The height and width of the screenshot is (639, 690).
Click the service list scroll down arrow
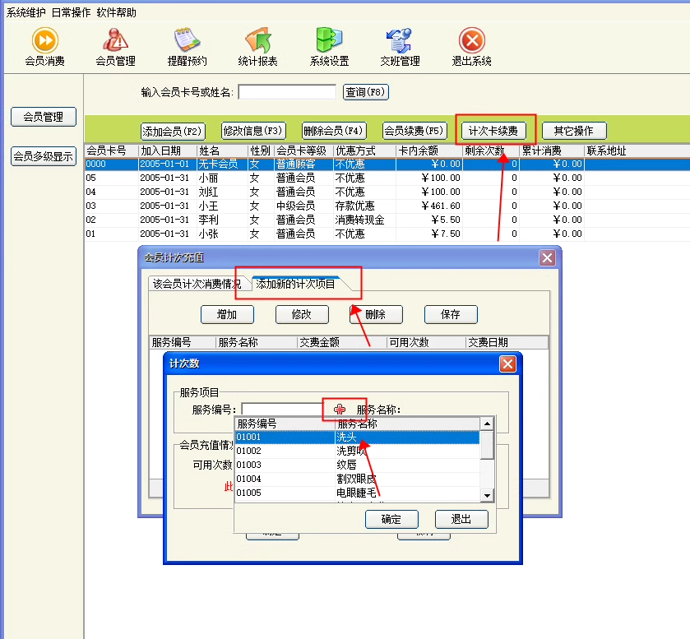(x=487, y=495)
